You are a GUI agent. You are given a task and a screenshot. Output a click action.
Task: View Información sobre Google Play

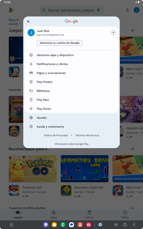pos(71,144)
